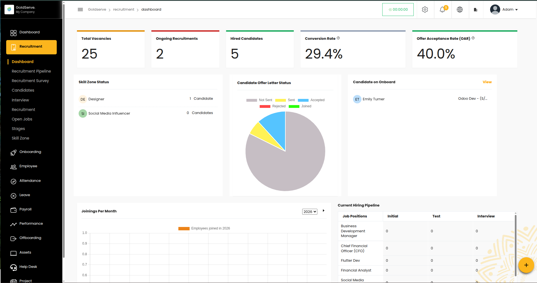Open Stages submenu item

18,129
